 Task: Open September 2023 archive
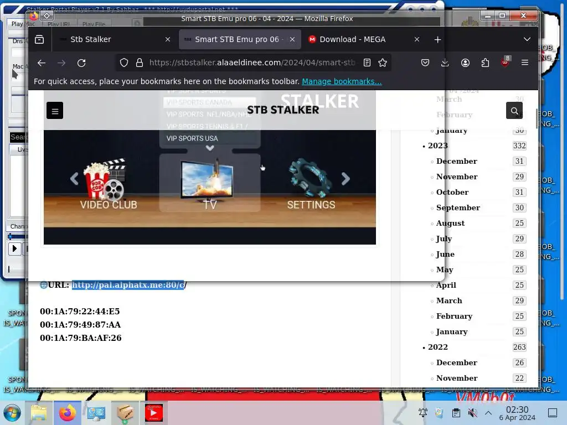[x=458, y=208]
